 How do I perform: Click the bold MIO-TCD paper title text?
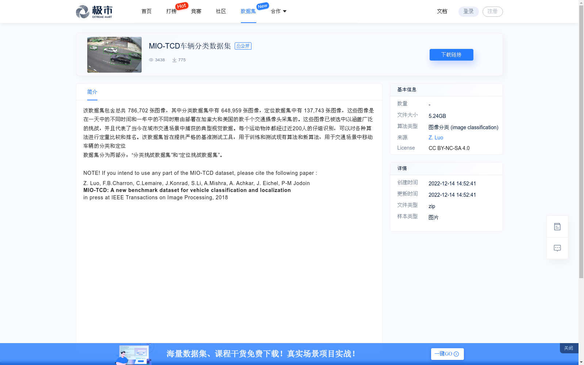pos(187,190)
